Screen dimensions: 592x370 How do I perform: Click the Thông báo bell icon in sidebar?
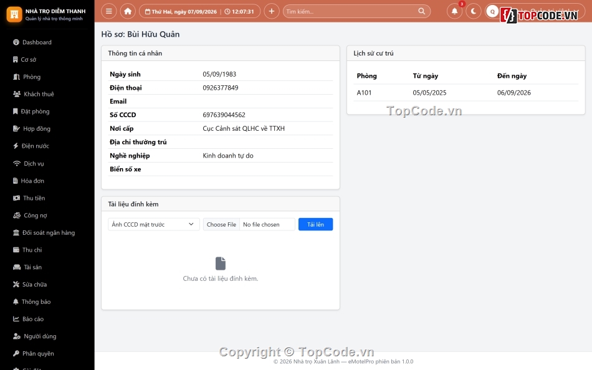point(16,301)
